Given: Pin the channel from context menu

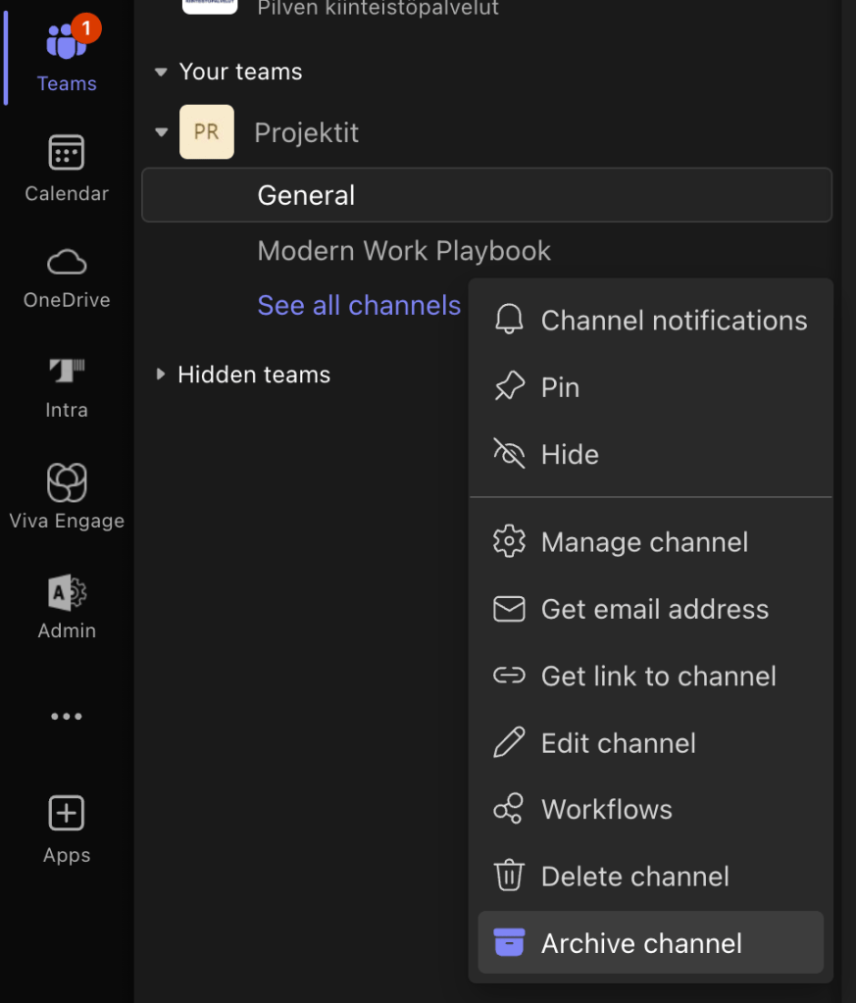Looking at the screenshot, I should (x=560, y=387).
